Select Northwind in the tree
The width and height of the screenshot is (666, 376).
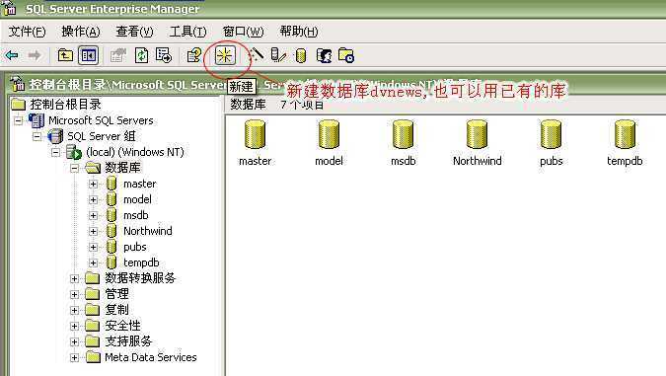click(148, 231)
